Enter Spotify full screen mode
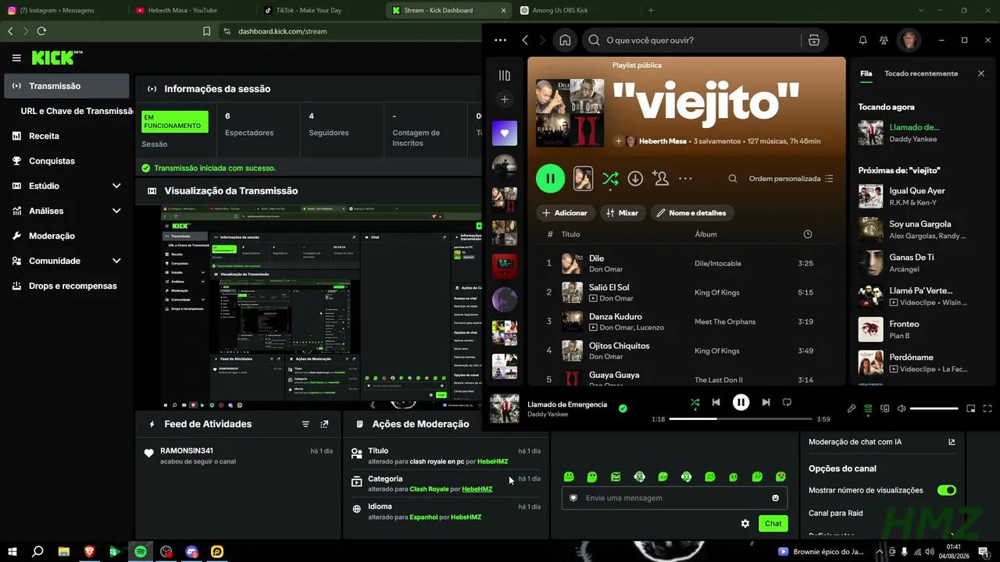The image size is (1000, 562). tap(987, 408)
